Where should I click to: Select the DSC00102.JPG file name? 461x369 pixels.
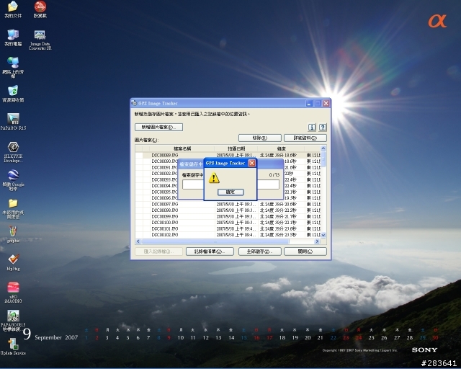165,235
